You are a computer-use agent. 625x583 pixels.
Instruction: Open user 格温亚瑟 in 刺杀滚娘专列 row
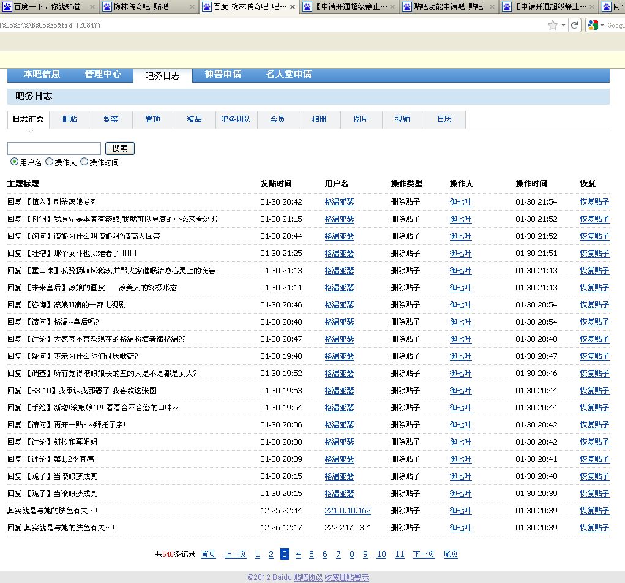[x=339, y=202]
